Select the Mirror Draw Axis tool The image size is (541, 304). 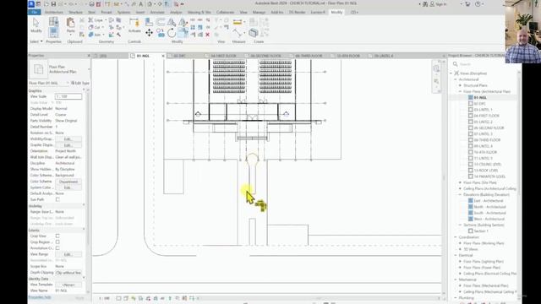[x=183, y=22]
